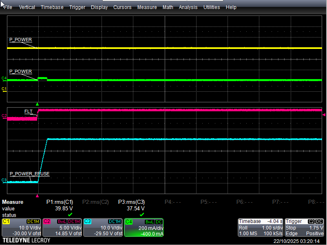The height and width of the screenshot is (245, 327).
Task: Click the -29.50 V ofst value on C3
Action: (x=108, y=234)
